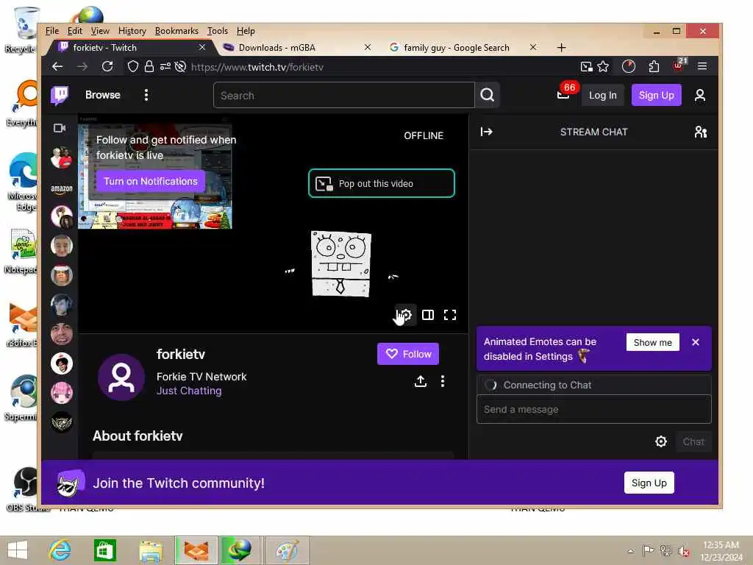Viewport: 753px width, 565px height.
Task: Click the padlock site info icon
Action: pyautogui.click(x=149, y=66)
